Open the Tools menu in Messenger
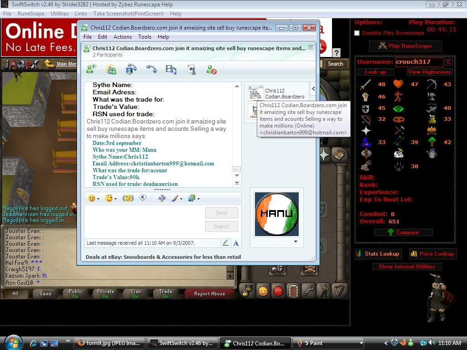The image size is (467, 350). (x=145, y=36)
